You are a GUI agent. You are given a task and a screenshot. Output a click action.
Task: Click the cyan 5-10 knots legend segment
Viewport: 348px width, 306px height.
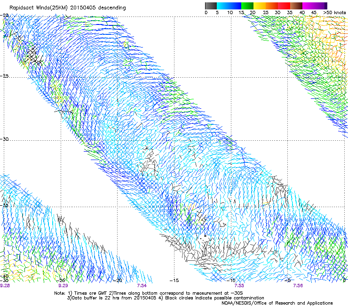coord(223,6)
